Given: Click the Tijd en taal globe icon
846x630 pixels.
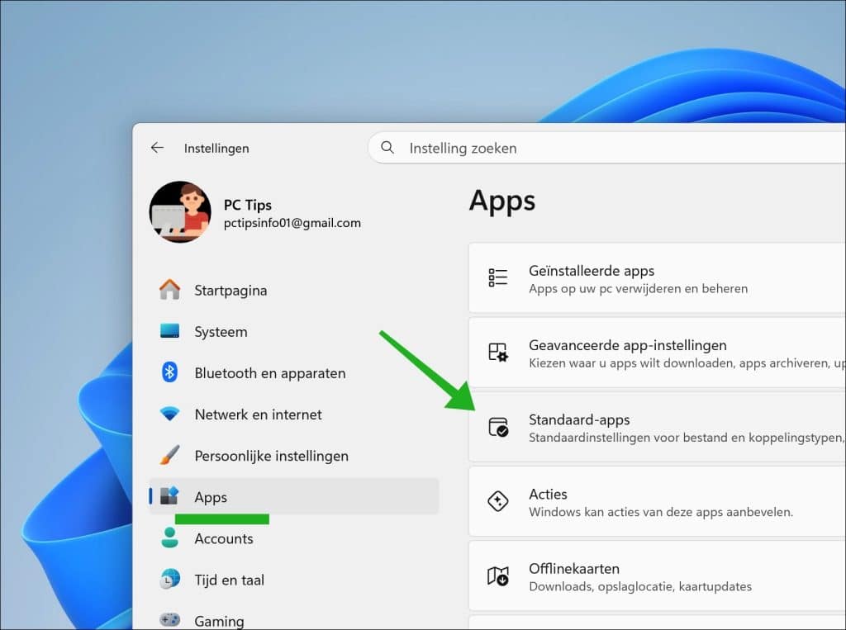Looking at the screenshot, I should (x=170, y=579).
